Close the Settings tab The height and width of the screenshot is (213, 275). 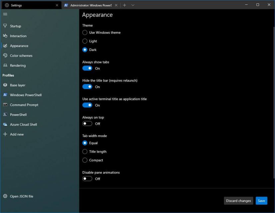point(57,5)
